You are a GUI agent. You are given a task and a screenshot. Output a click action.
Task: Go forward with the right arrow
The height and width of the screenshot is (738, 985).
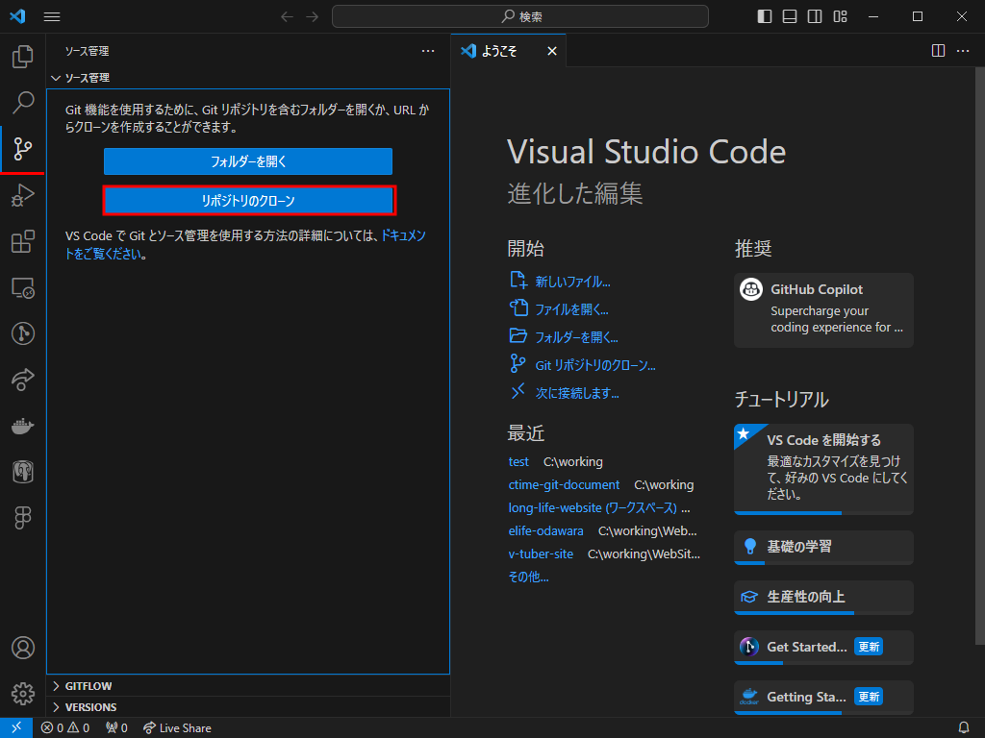(x=313, y=17)
